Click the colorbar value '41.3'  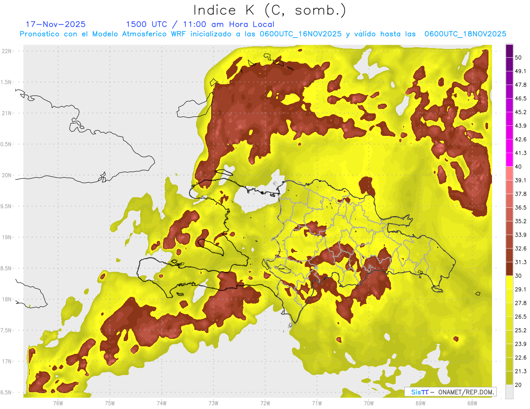pyautogui.click(x=521, y=153)
